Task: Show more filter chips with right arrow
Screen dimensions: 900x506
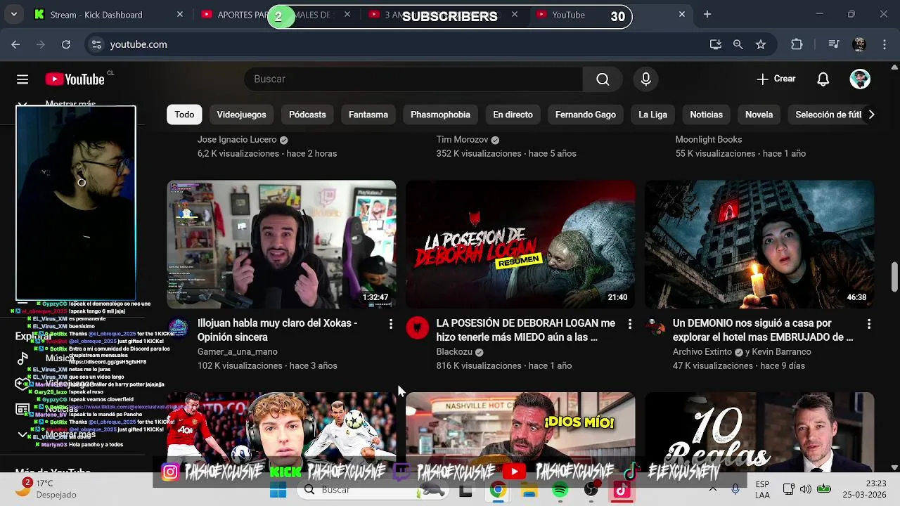Action: pos(871,115)
